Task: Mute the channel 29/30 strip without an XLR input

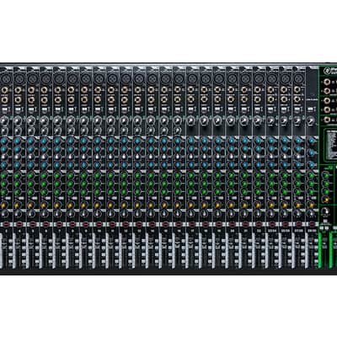Action: 313,224
